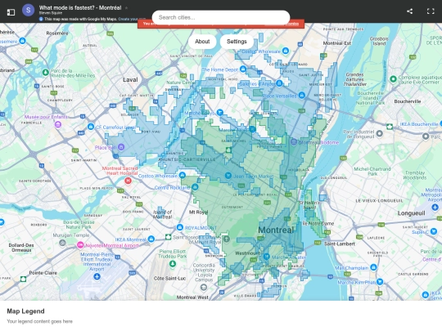
Task: Click the Mall Champlain shopping pin
Action: click(373, 267)
